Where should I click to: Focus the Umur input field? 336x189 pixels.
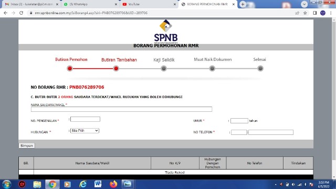click(239, 121)
